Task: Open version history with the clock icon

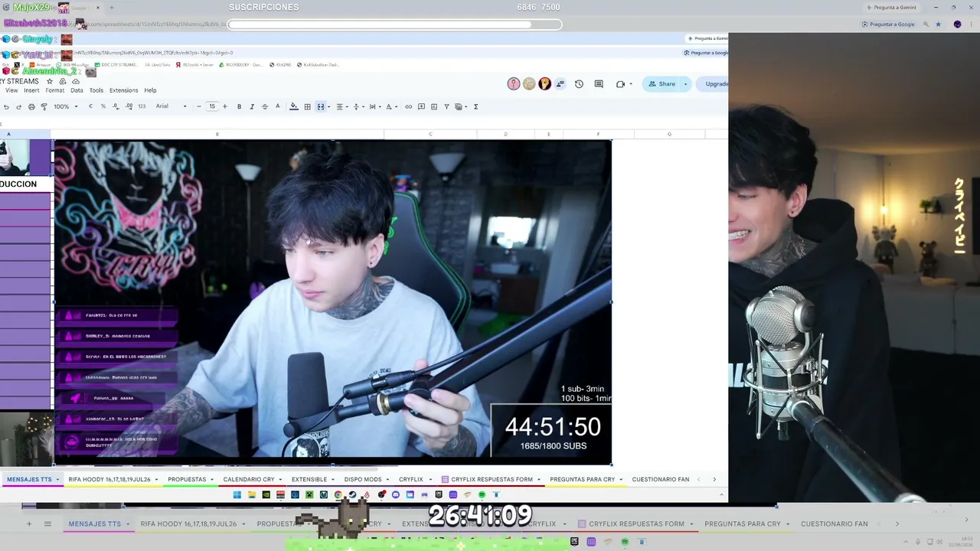Action: click(x=579, y=84)
